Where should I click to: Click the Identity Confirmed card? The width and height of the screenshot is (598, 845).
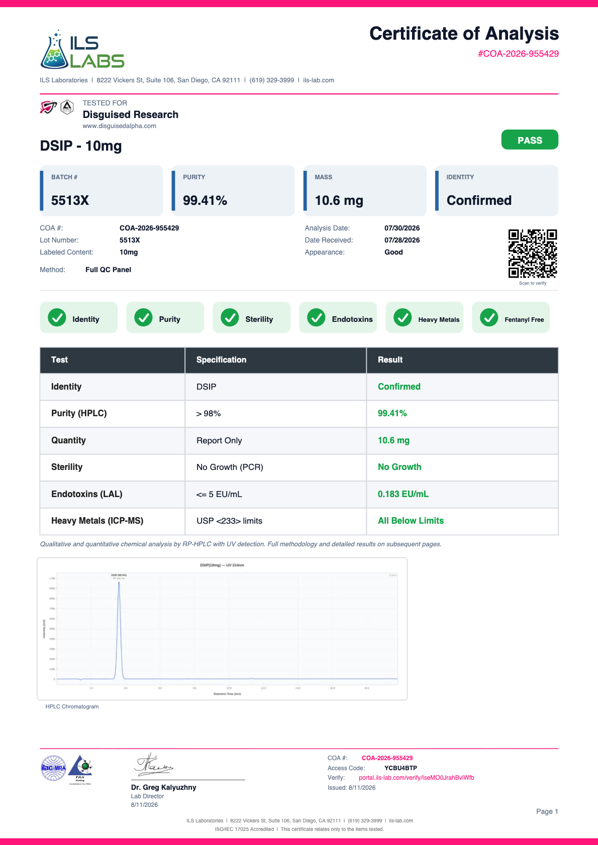pyautogui.click(x=496, y=191)
